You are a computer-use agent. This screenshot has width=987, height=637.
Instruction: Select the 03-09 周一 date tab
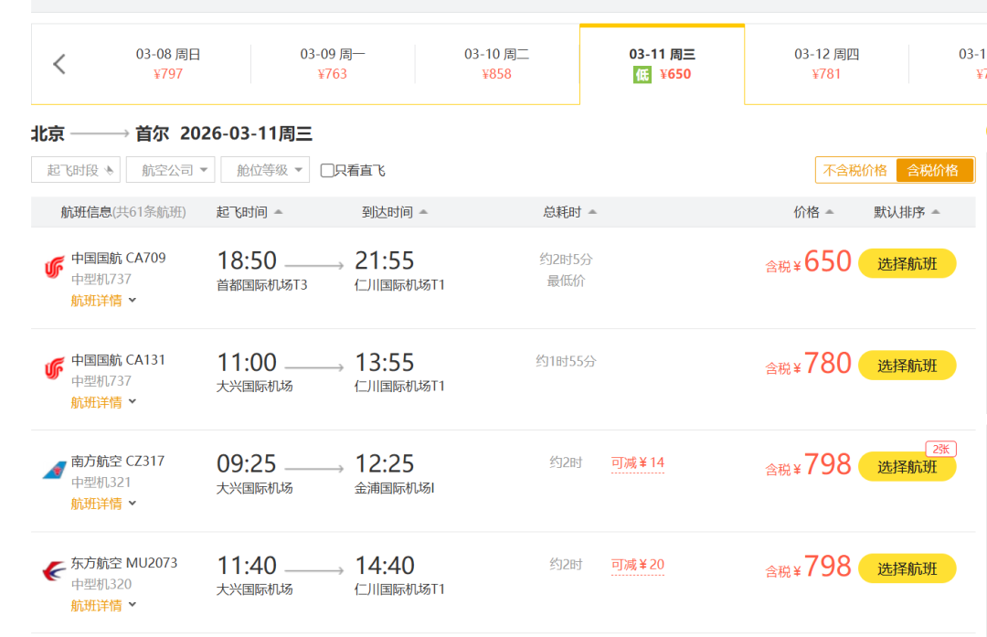coord(333,64)
